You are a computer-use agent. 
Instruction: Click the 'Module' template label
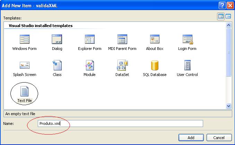pyautogui.click(x=89, y=75)
